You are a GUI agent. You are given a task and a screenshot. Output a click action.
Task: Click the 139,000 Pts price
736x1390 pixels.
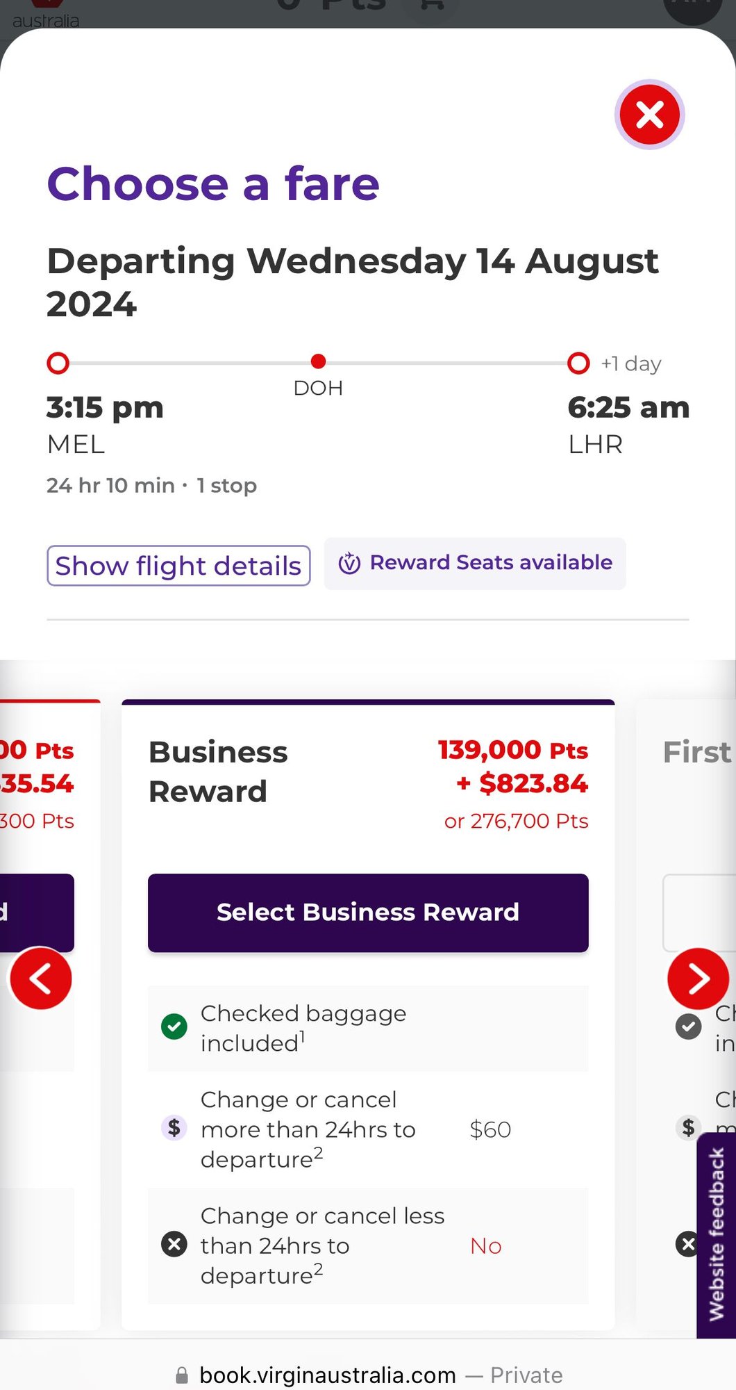(x=512, y=751)
